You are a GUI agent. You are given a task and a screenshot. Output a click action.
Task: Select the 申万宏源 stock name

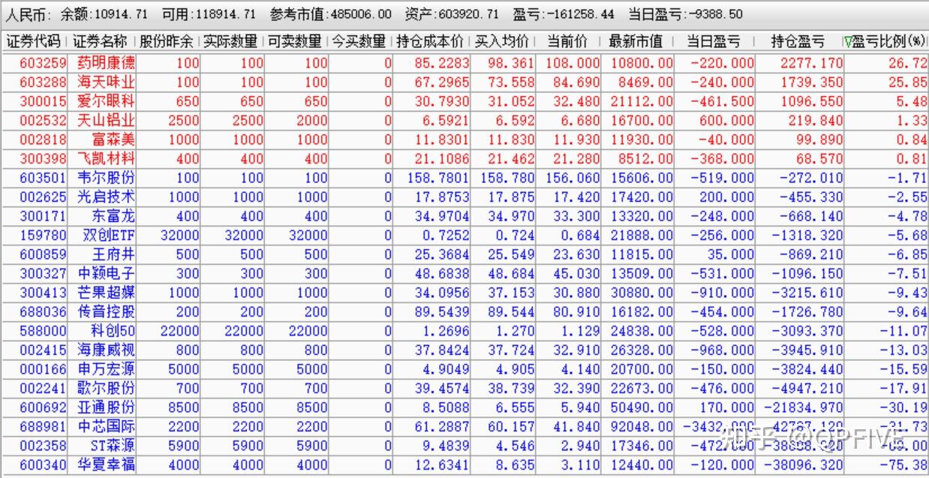coord(106,369)
